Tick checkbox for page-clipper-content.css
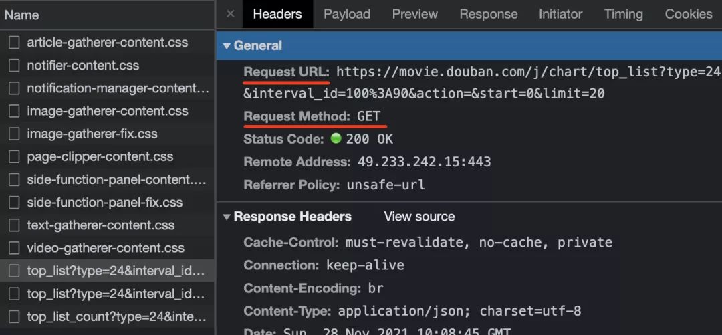This screenshot has width=722, height=335. (14, 156)
